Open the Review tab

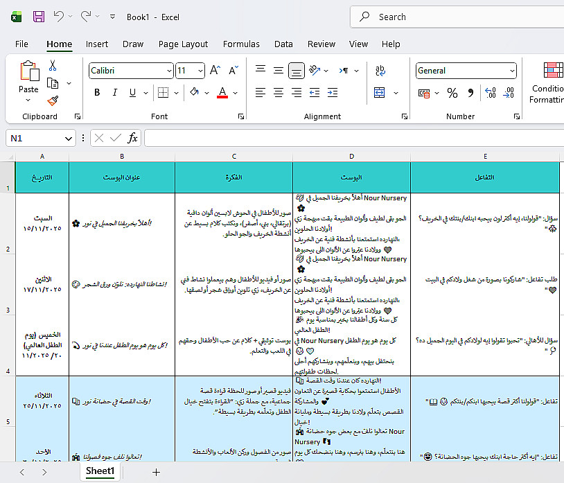(321, 44)
